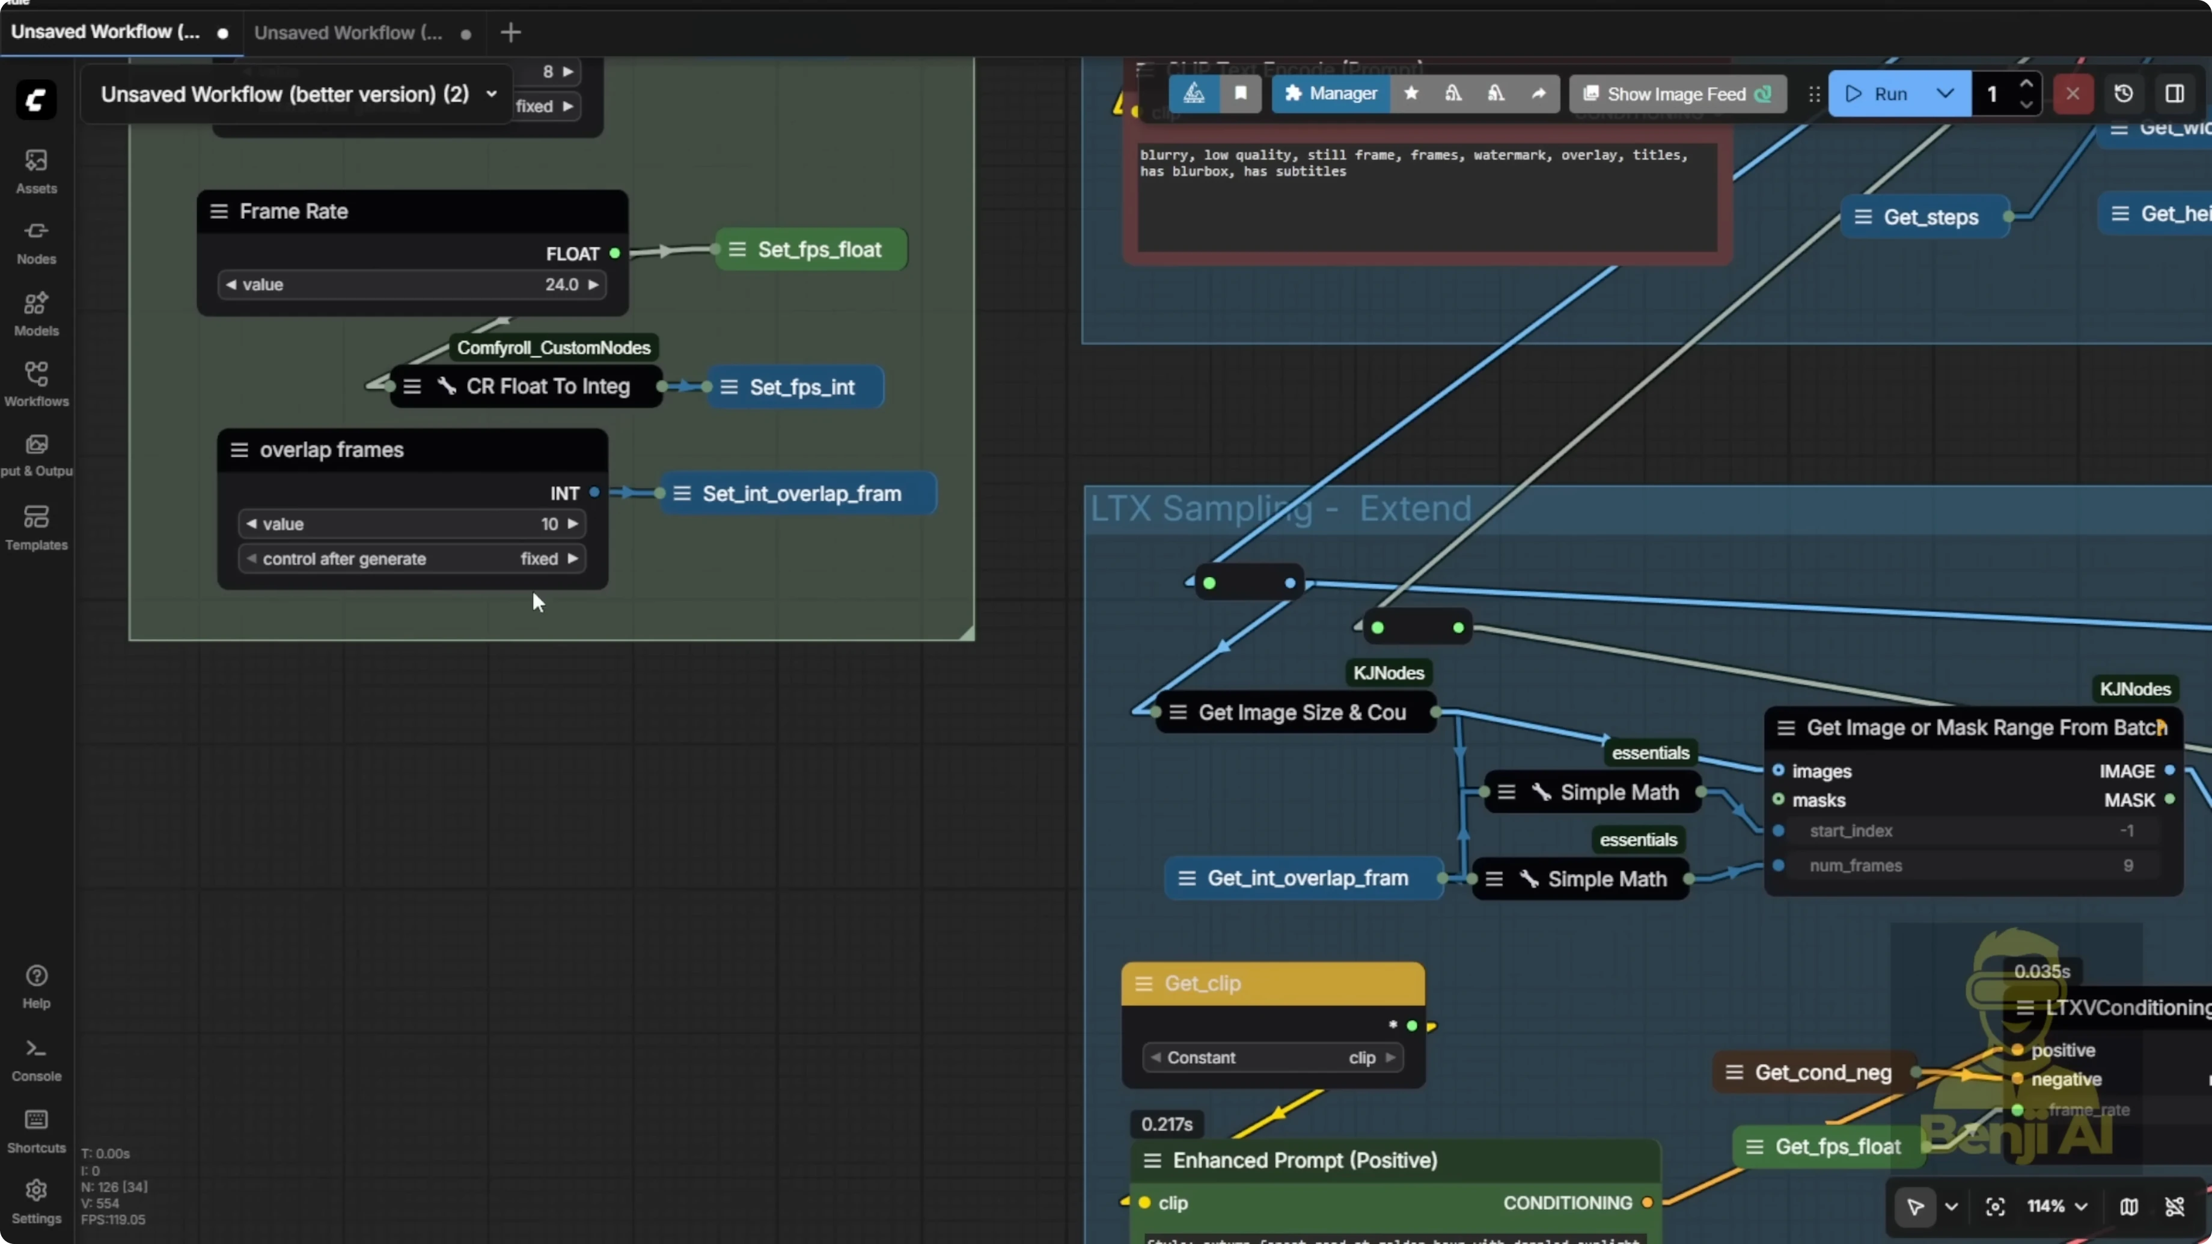Open the queue history clock icon

pos(2124,94)
